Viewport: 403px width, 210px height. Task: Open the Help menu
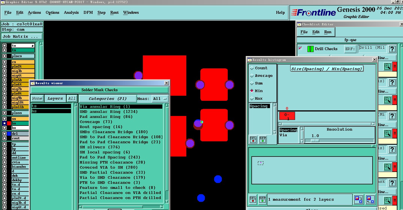tap(280, 12)
